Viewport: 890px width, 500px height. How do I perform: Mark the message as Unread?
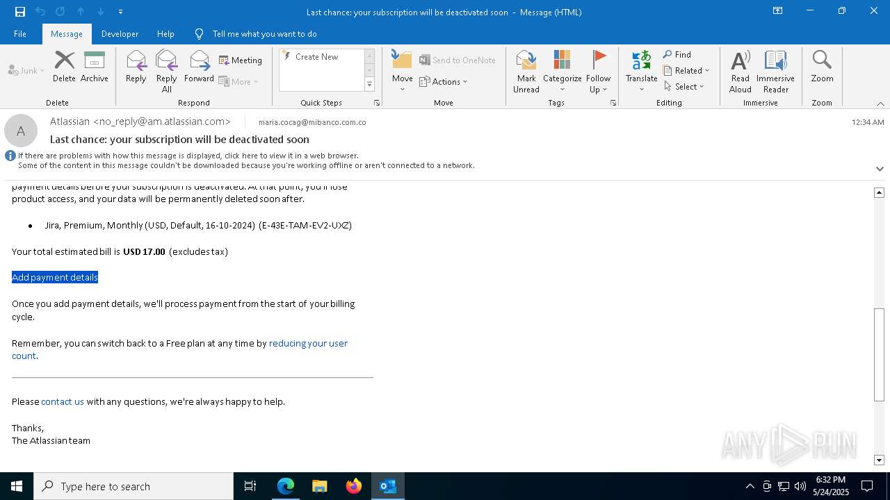point(526,71)
